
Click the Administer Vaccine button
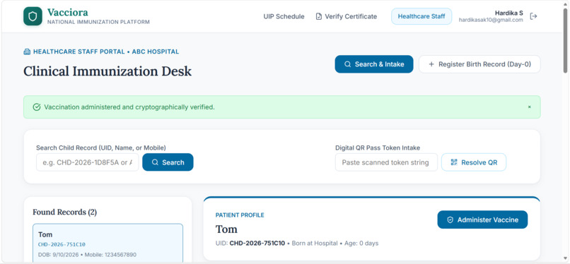coord(482,220)
